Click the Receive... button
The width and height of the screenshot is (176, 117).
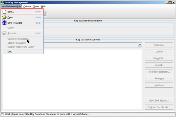pyautogui.click(x=159, y=45)
